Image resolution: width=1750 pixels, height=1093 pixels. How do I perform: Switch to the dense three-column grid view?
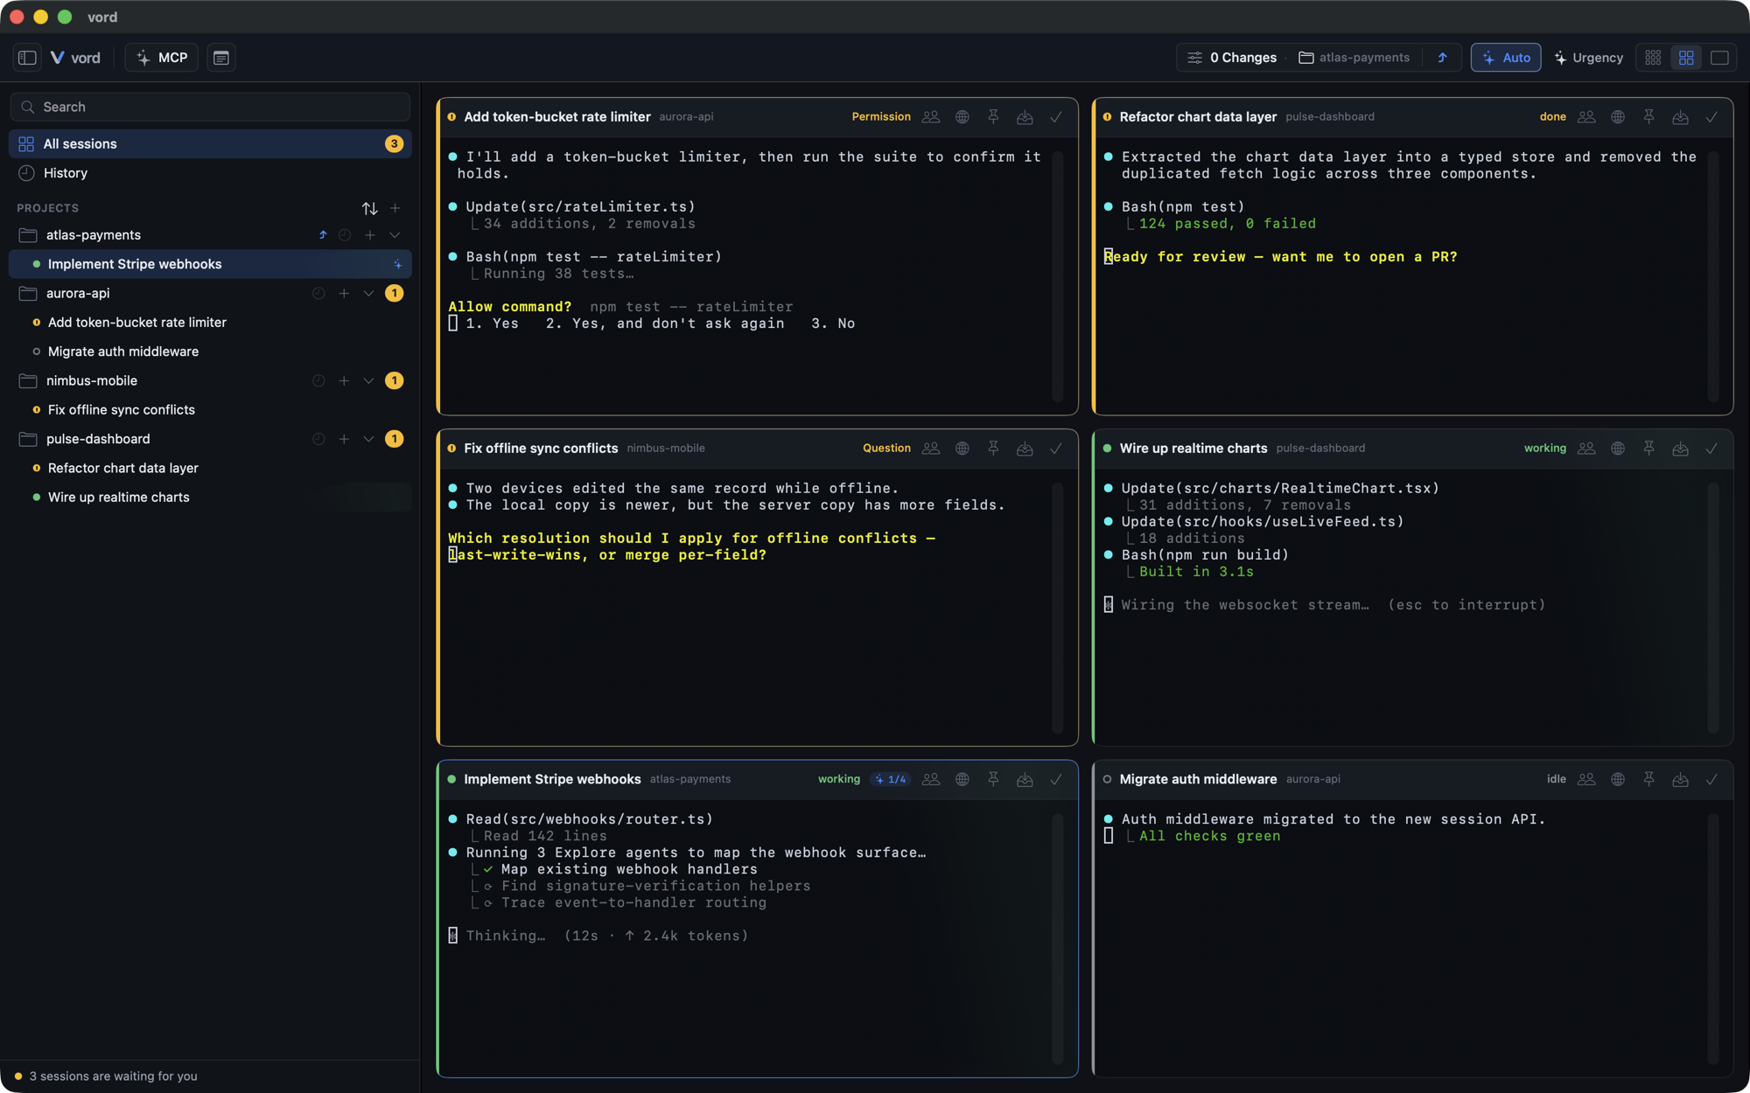click(1653, 58)
